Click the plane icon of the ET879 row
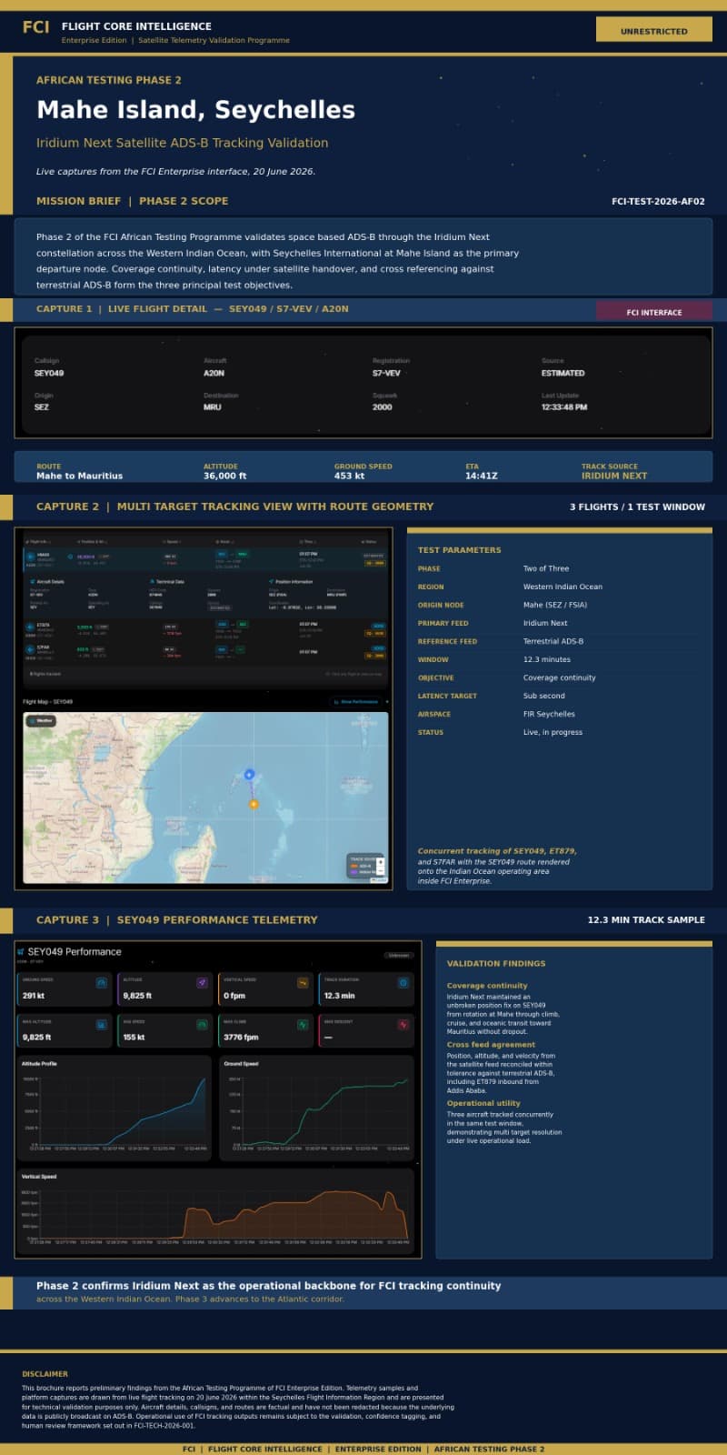727x1455 pixels. [x=30, y=627]
